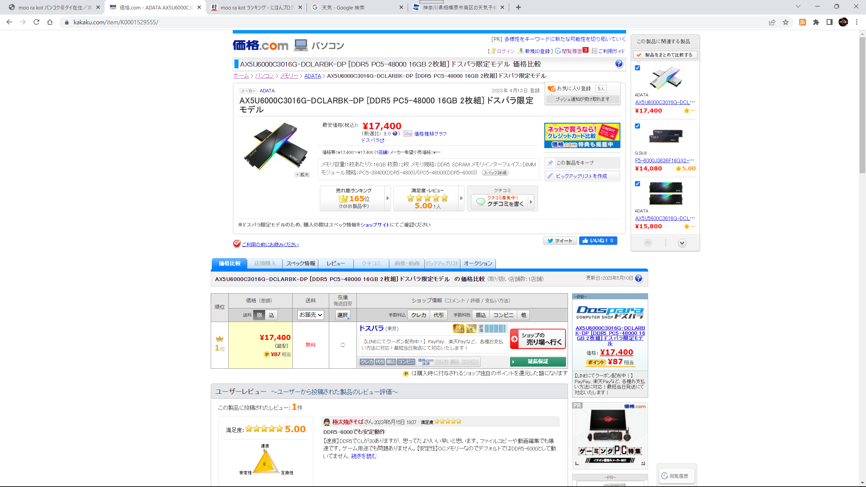Click the ゲーミングPC特集 banner
The height and width of the screenshot is (487, 866).
tap(610, 436)
